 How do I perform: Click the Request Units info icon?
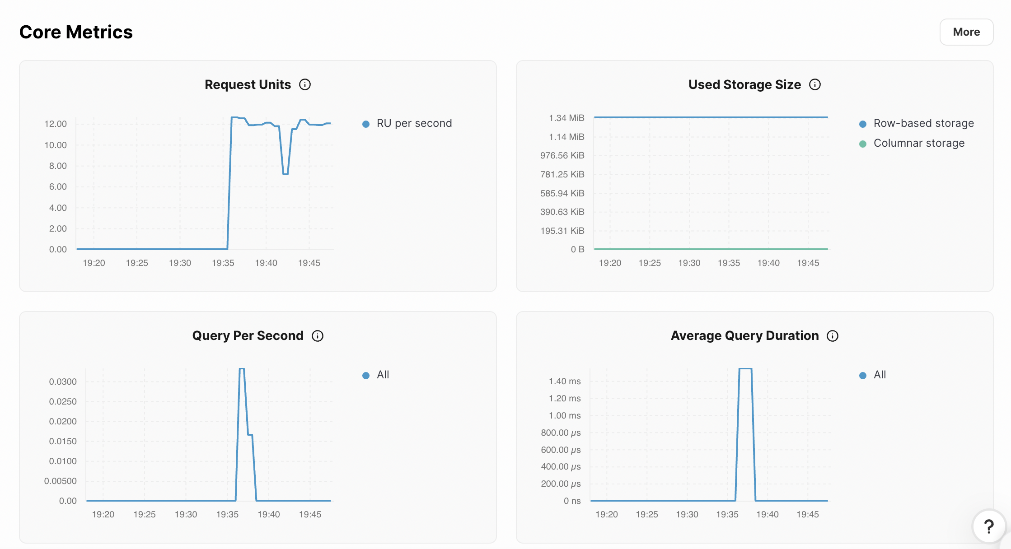pos(305,84)
